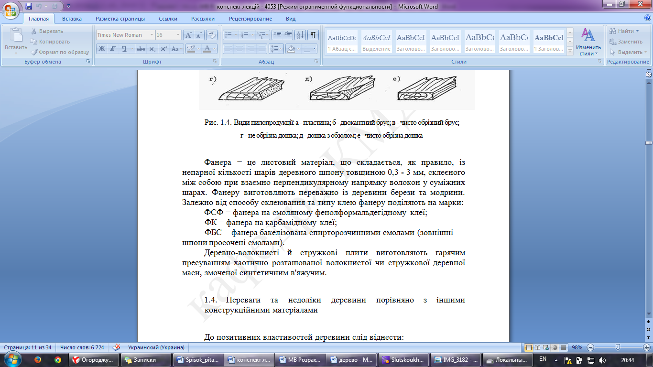
Task: Adjust the zoom slider in status bar
Action: (618, 347)
